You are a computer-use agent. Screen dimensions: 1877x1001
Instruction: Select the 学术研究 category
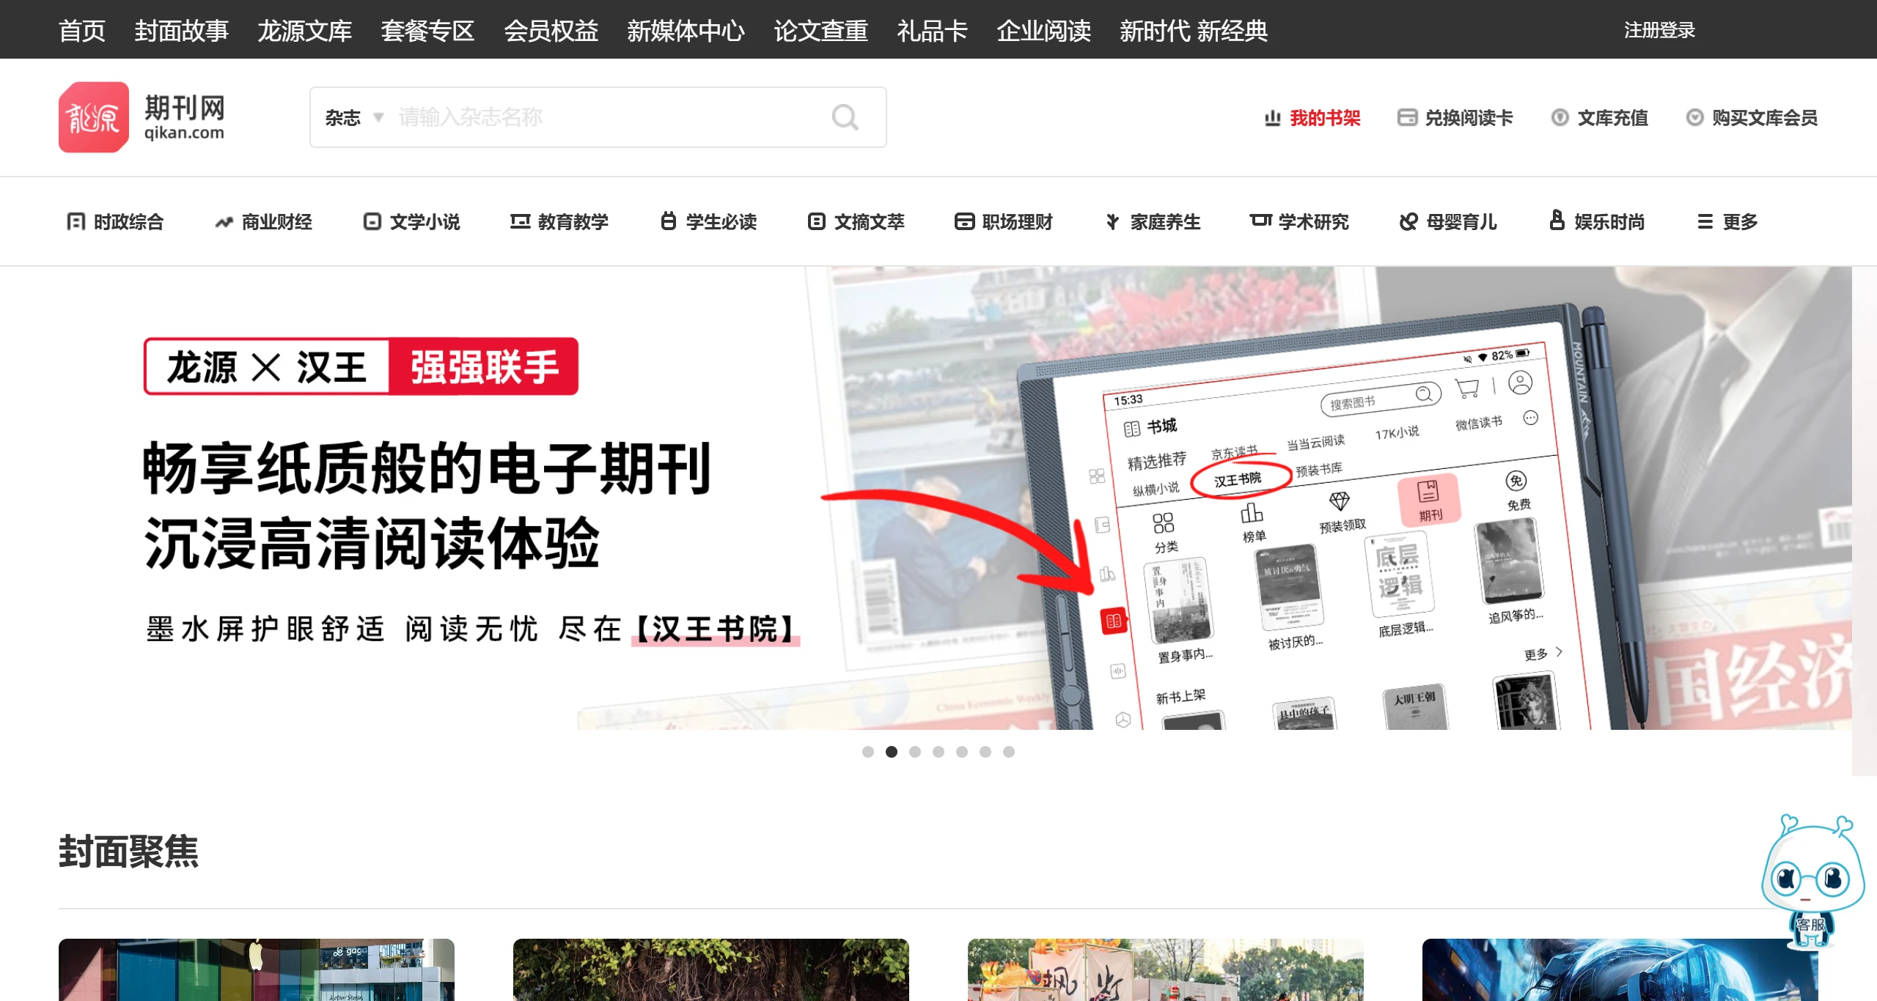coord(1298,221)
